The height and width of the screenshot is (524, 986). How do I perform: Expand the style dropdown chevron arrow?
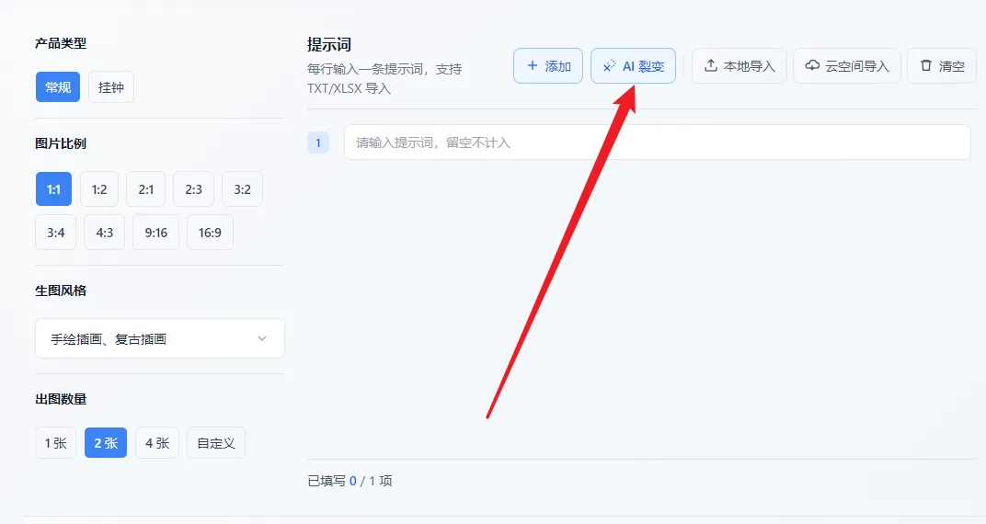coord(262,338)
